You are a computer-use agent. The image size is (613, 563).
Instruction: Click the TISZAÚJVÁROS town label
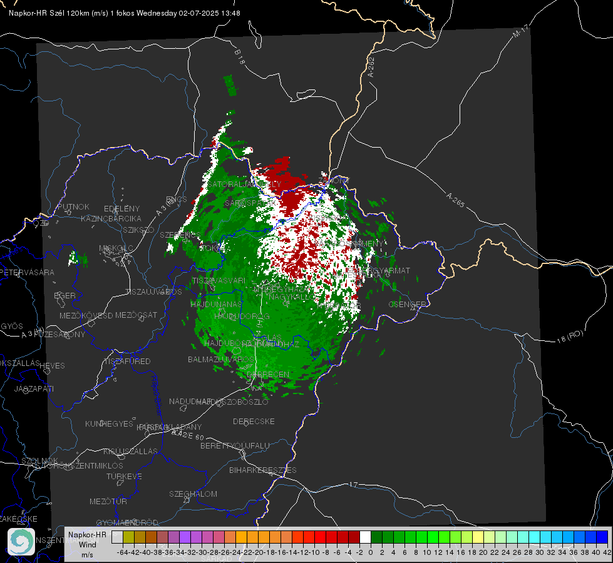(x=153, y=292)
